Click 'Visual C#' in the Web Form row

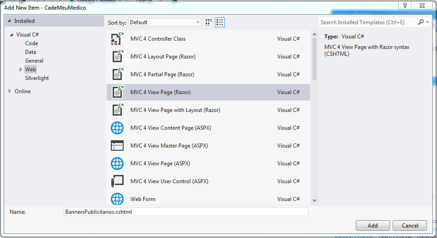point(288,199)
